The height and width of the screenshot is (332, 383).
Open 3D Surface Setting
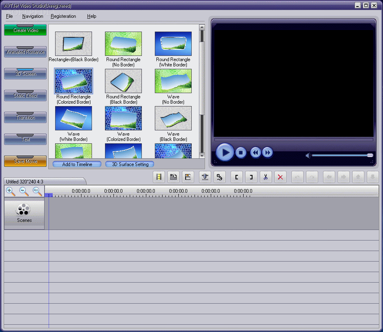pyautogui.click(x=130, y=164)
